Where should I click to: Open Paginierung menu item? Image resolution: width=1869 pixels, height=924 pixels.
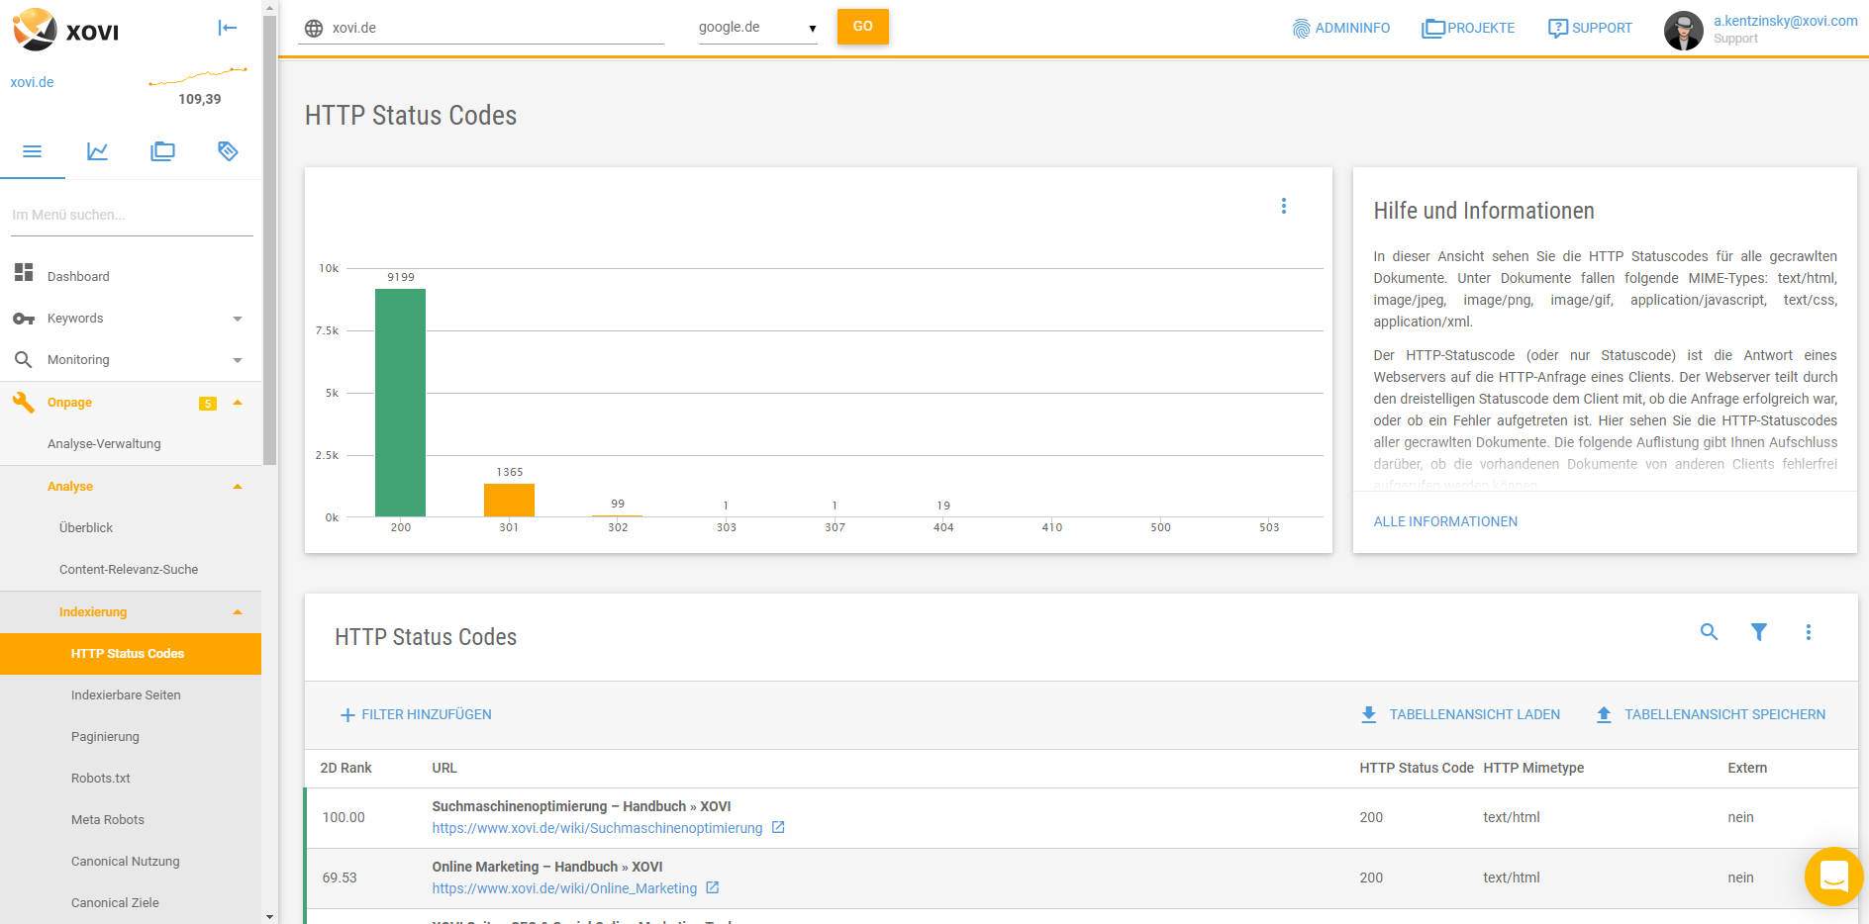coord(105,737)
